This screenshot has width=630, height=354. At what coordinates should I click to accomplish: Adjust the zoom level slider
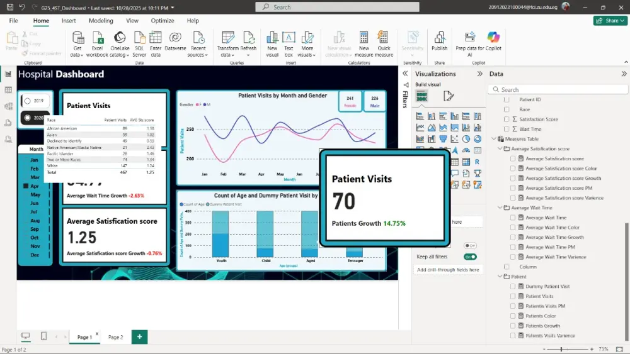561,349
